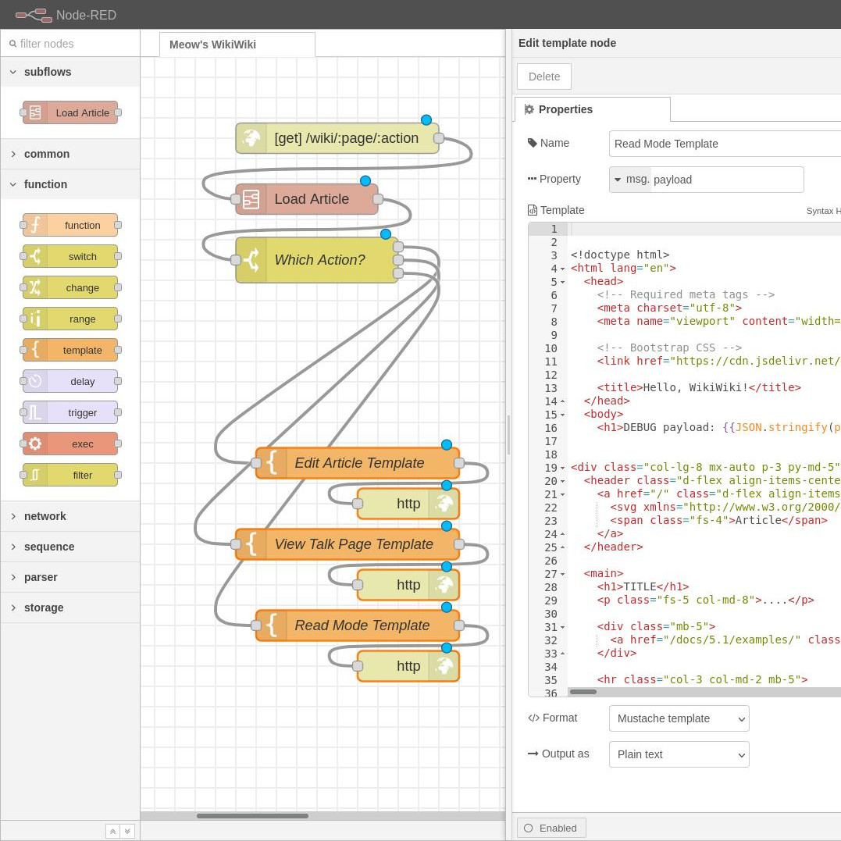841x841 pixels.
Task: Open the Format dropdown Mustache template
Action: click(x=679, y=718)
